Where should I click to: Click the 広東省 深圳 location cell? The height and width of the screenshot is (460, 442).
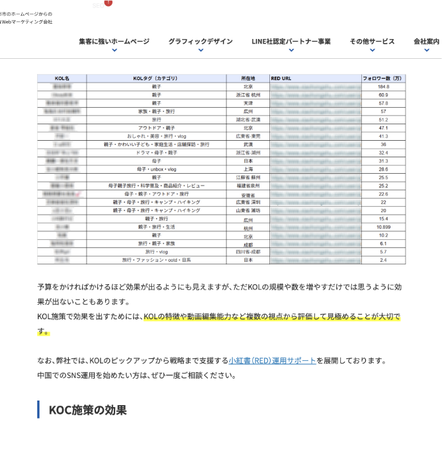click(x=248, y=202)
